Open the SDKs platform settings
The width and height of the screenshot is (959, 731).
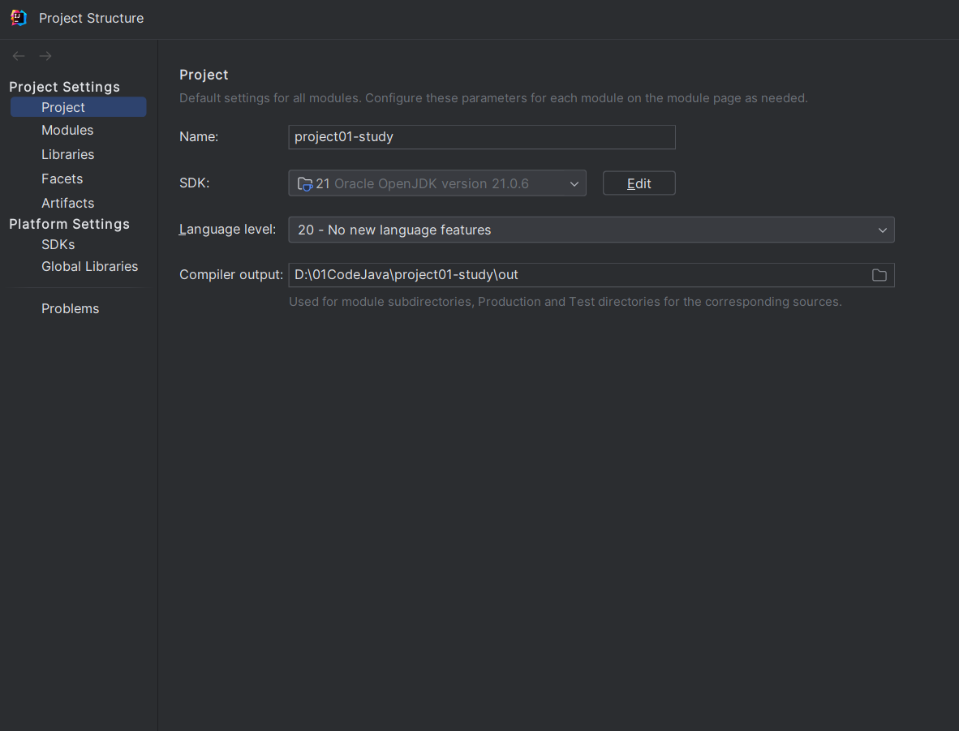tap(58, 245)
